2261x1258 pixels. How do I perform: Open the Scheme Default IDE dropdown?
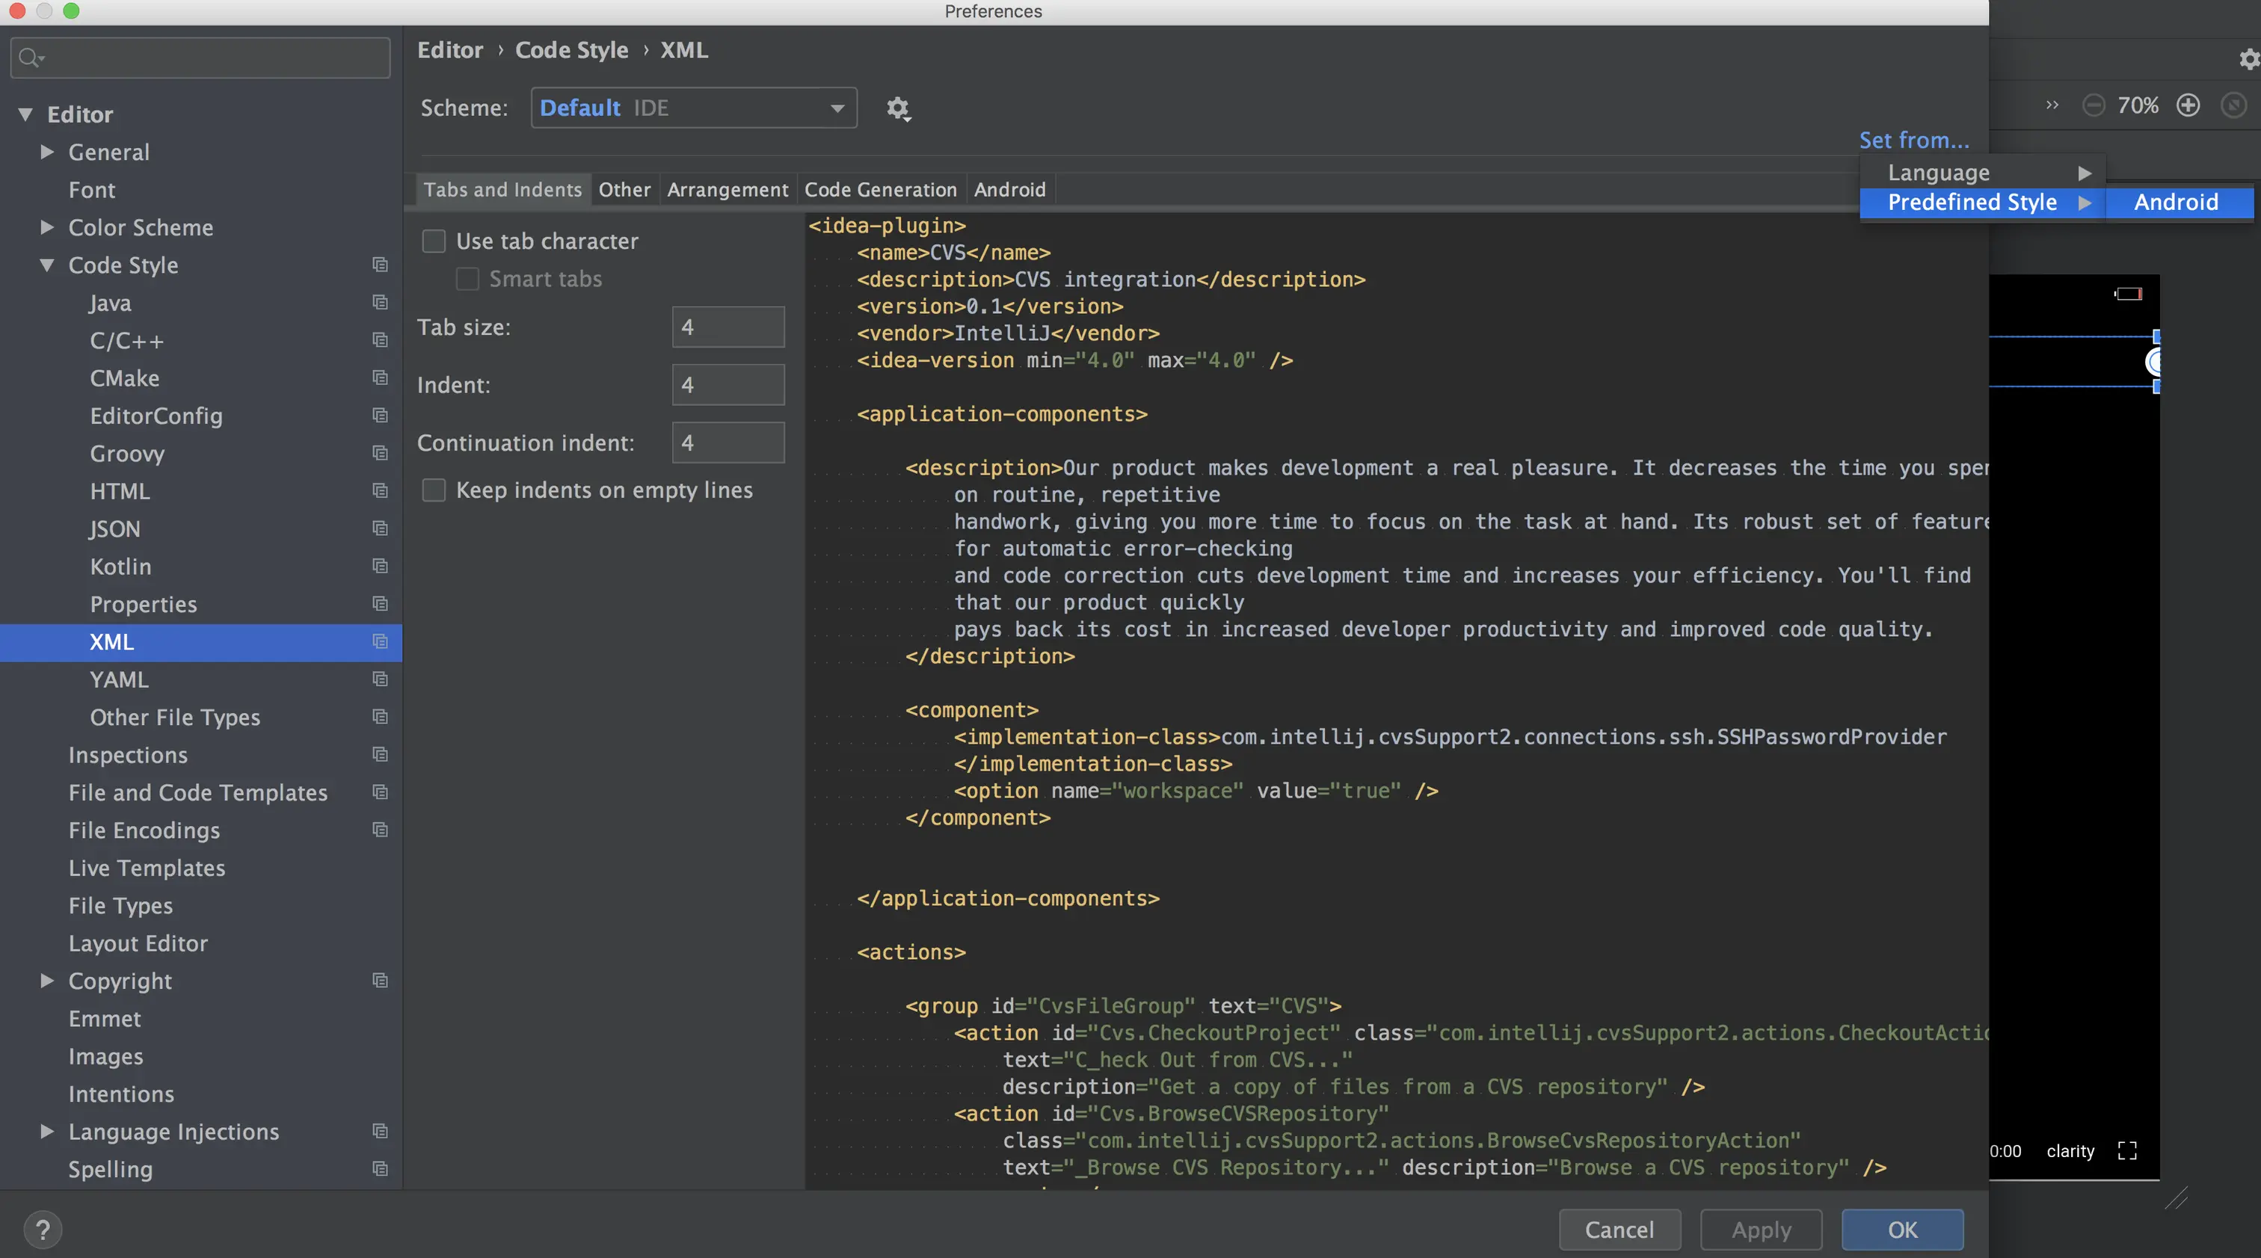[693, 108]
